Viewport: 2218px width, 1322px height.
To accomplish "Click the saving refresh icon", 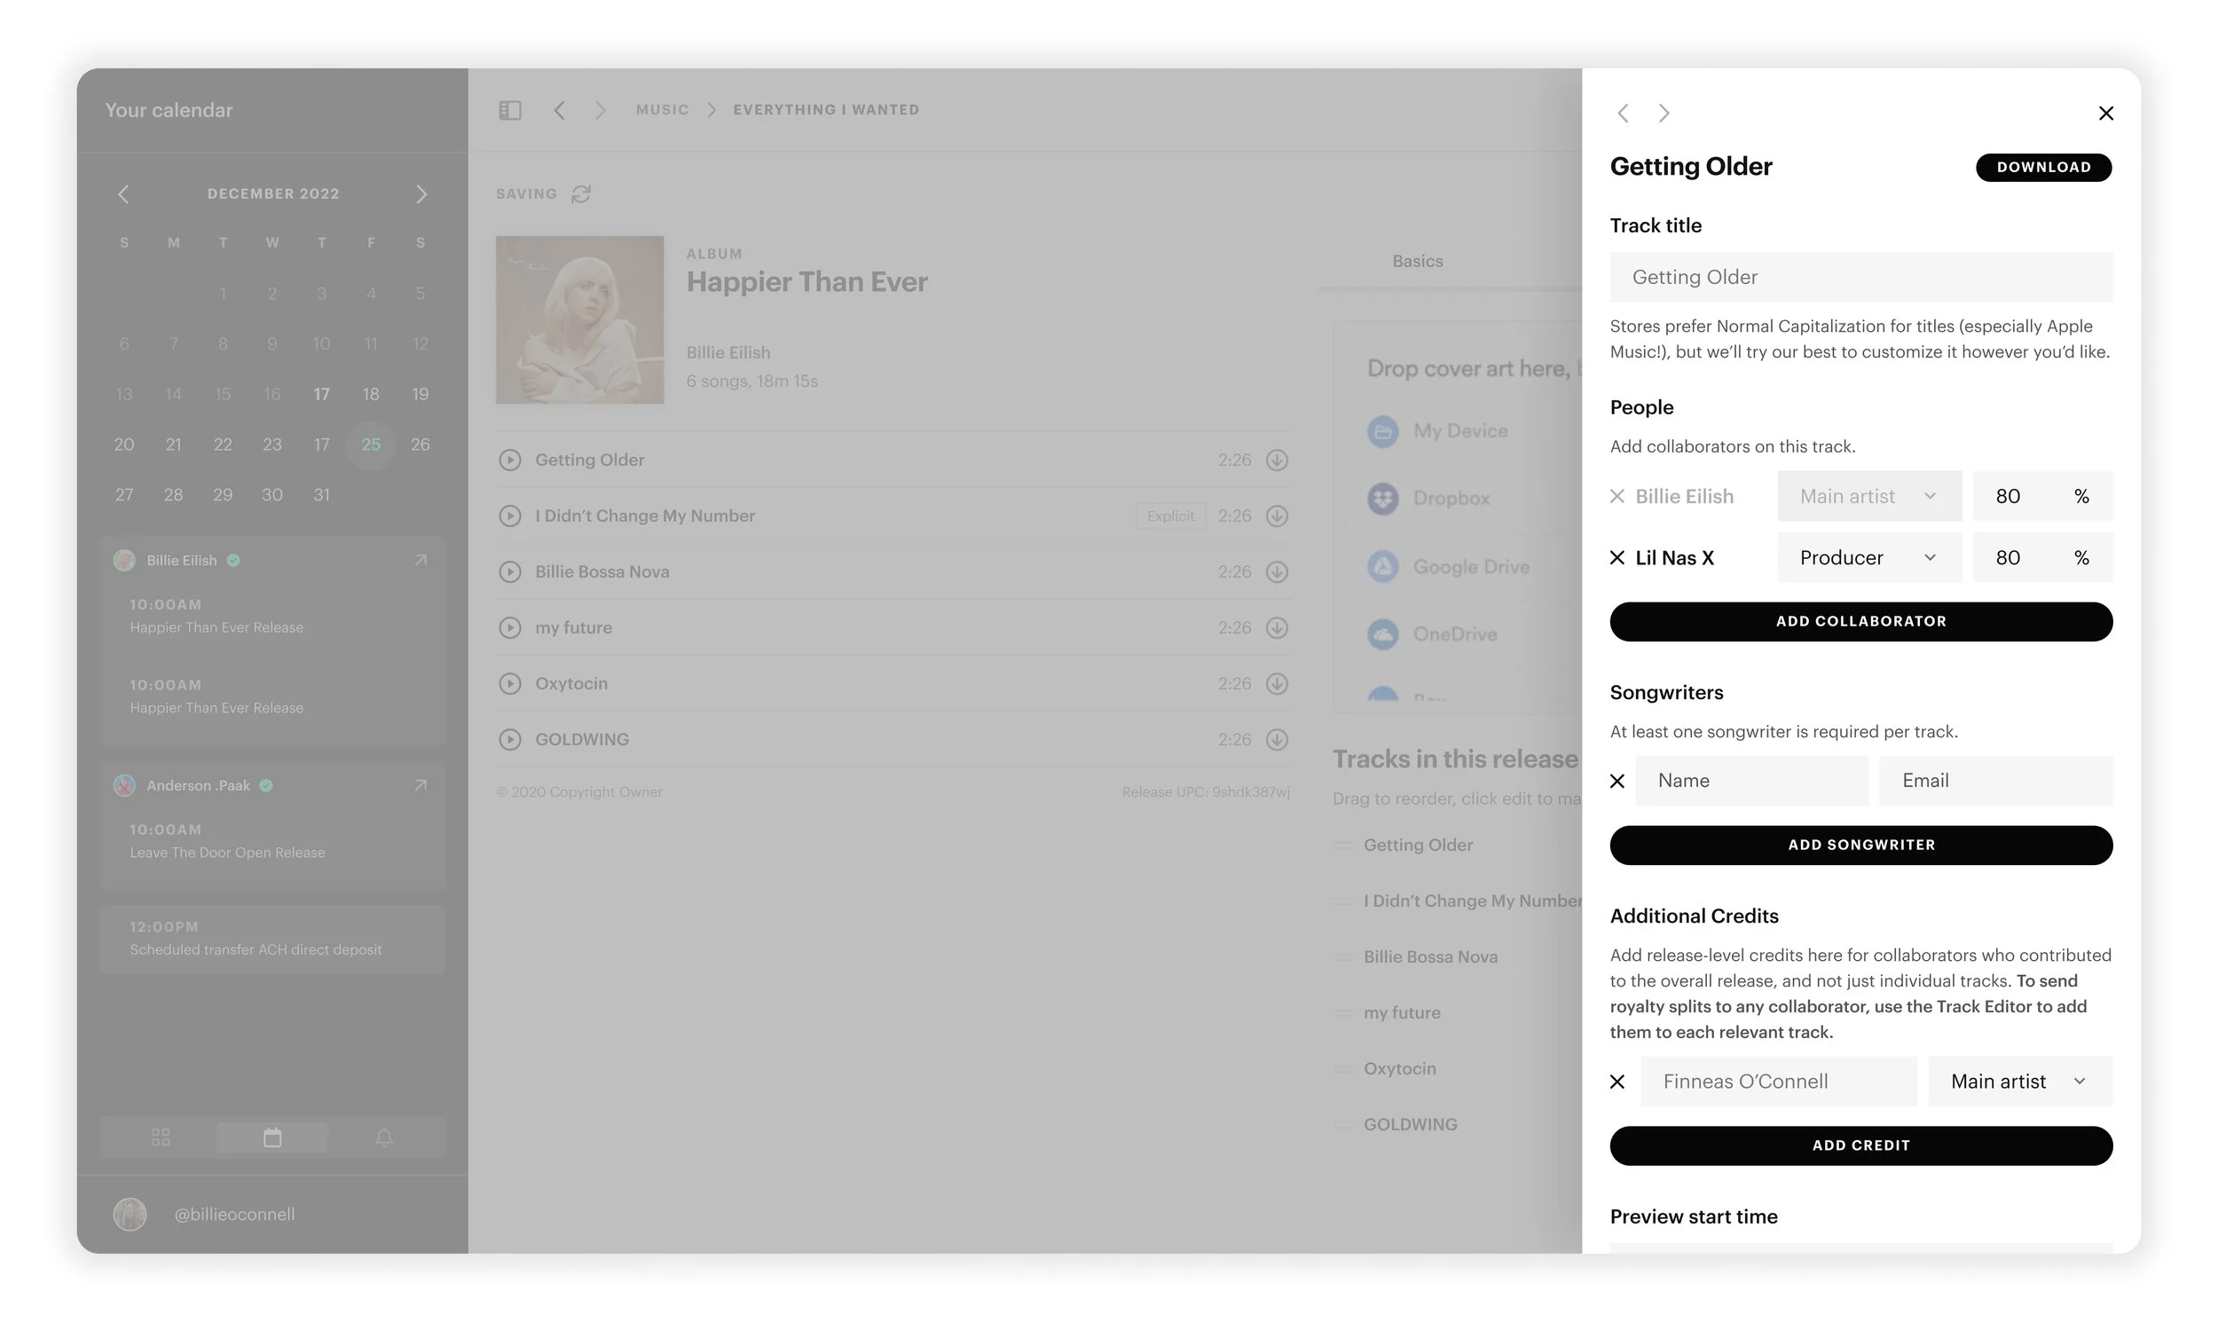I will coord(582,193).
